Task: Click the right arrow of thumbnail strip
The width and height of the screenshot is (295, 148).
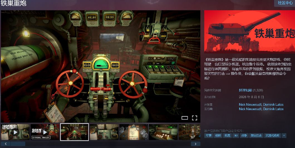Action: [196, 144]
